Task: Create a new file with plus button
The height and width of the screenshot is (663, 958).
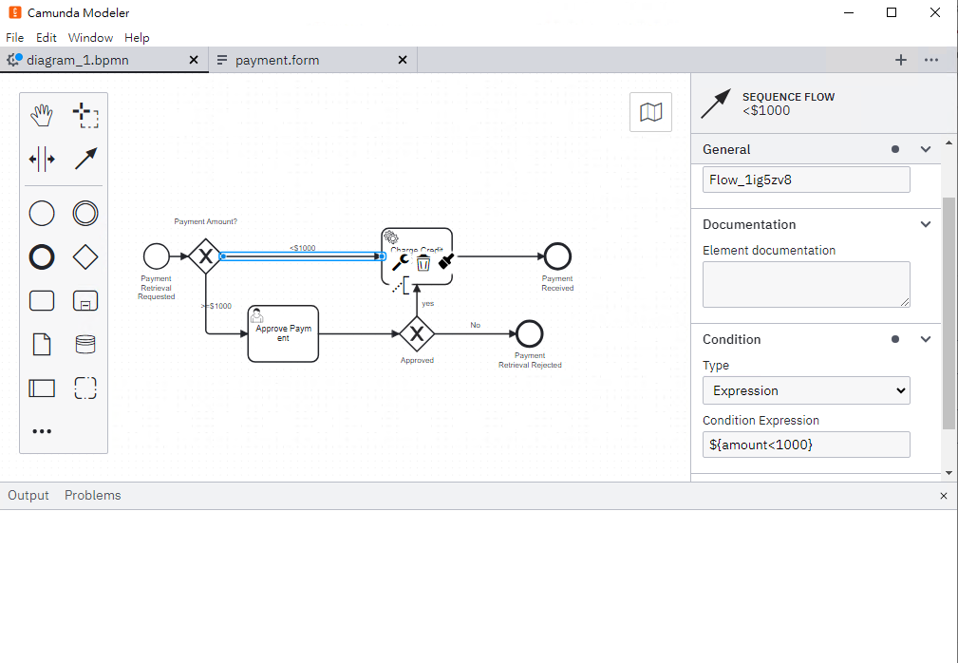Action: (x=901, y=60)
